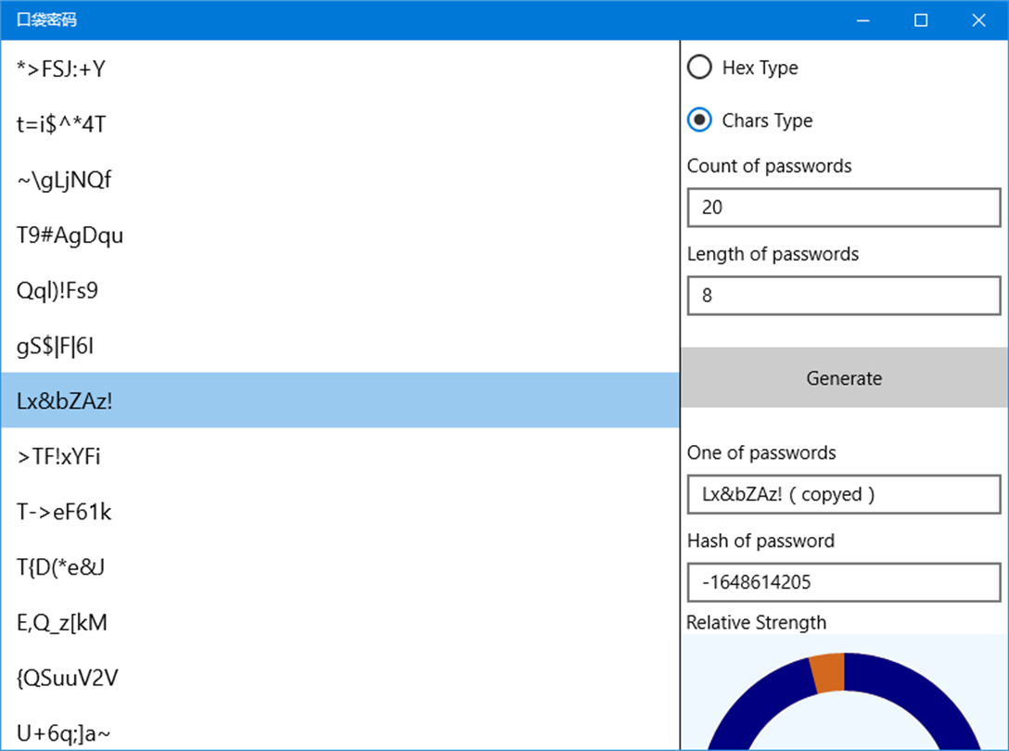
Task: Click the Hash of password field
Action: coord(844,582)
